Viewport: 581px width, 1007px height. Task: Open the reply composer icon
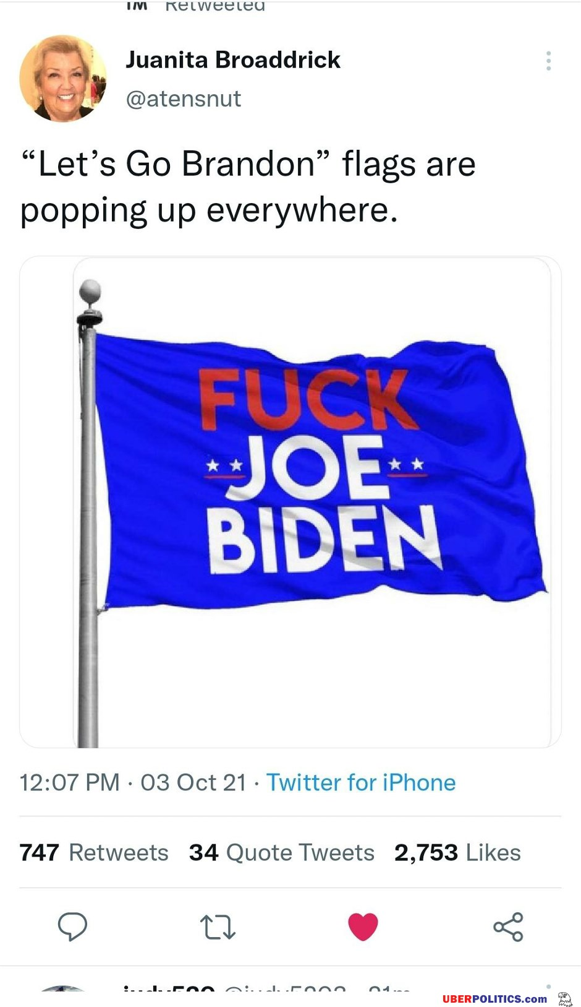(x=72, y=927)
